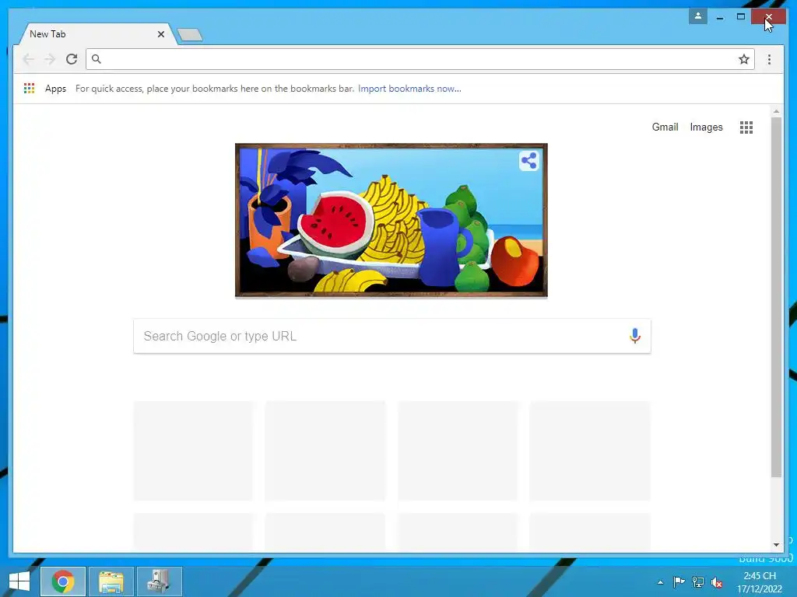Screen dimensions: 797x597
Task: Open Google apps grid launcher
Action: click(746, 127)
